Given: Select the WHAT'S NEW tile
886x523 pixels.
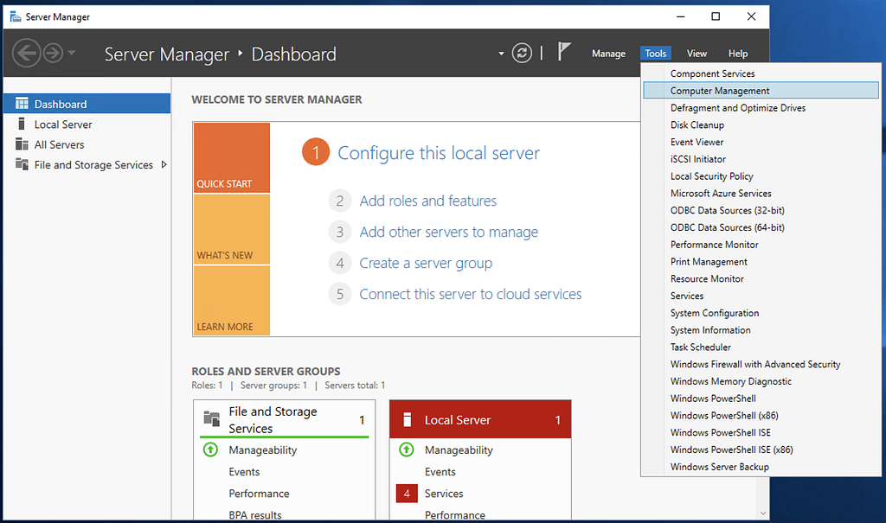Looking at the screenshot, I should (232, 229).
